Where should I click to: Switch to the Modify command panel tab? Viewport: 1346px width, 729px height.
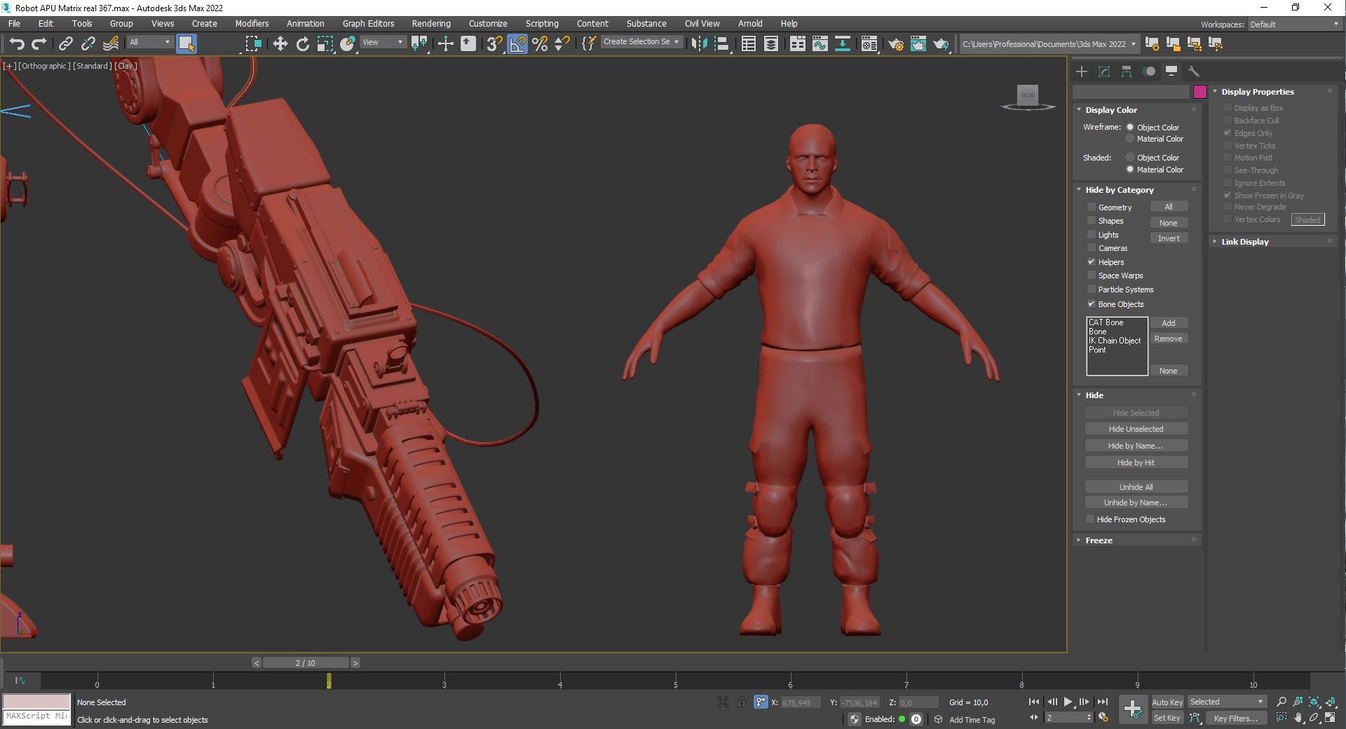tap(1104, 71)
